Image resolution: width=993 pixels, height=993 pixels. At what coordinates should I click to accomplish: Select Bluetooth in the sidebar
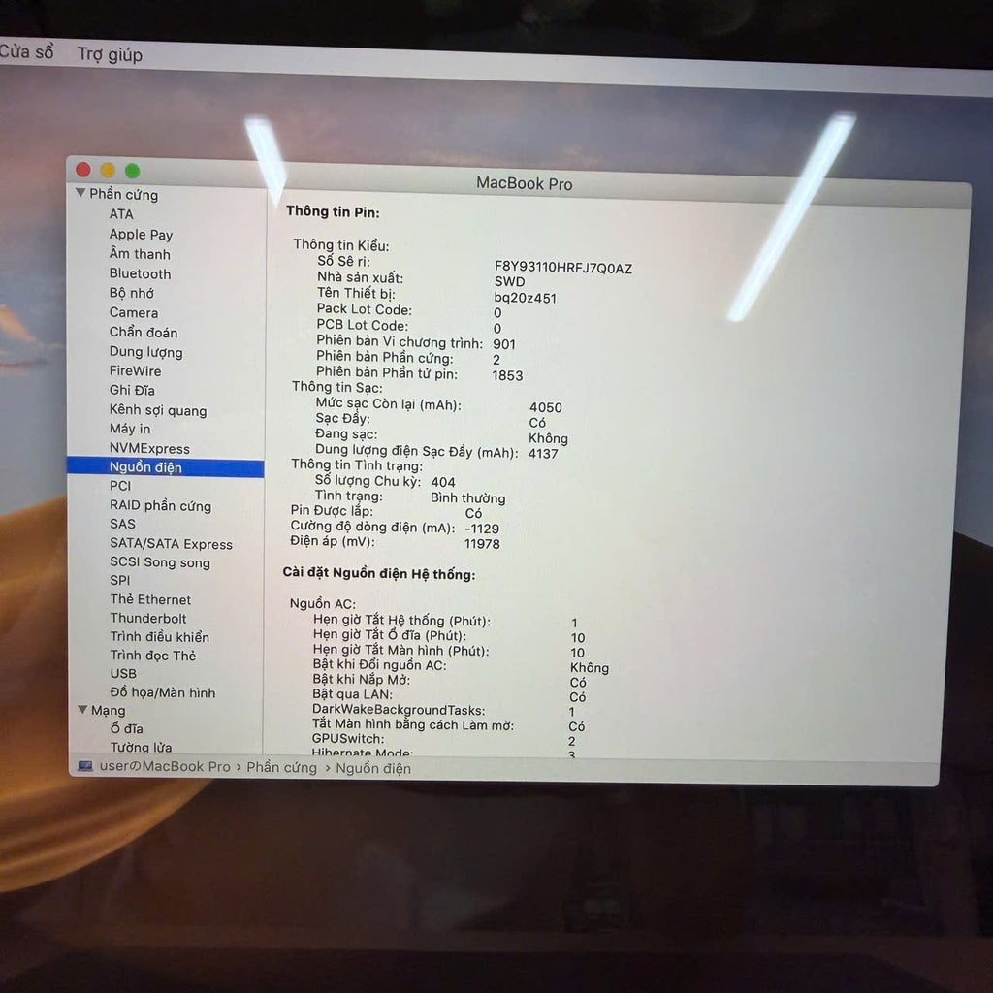click(x=140, y=273)
